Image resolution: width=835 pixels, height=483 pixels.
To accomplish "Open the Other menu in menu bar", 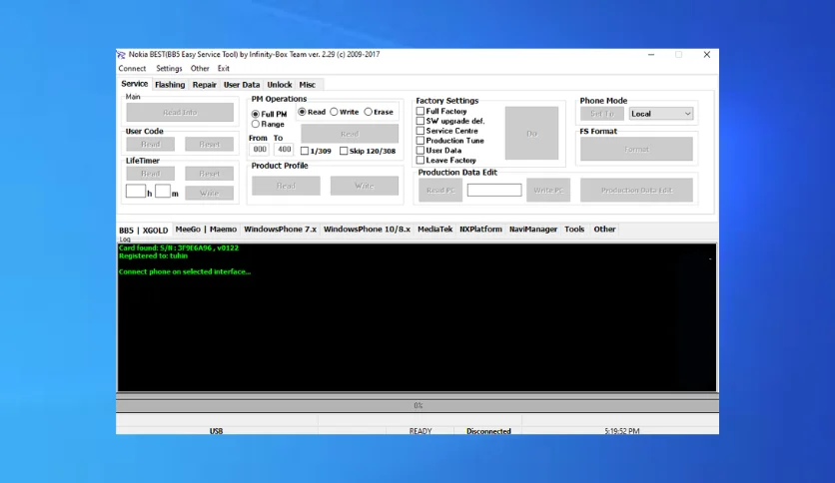I will point(200,69).
